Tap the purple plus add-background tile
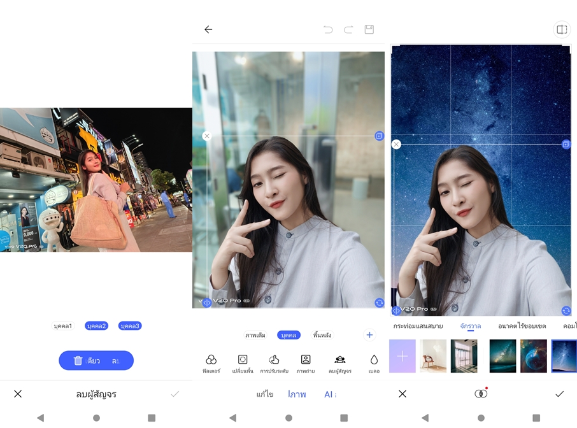 [402, 356]
